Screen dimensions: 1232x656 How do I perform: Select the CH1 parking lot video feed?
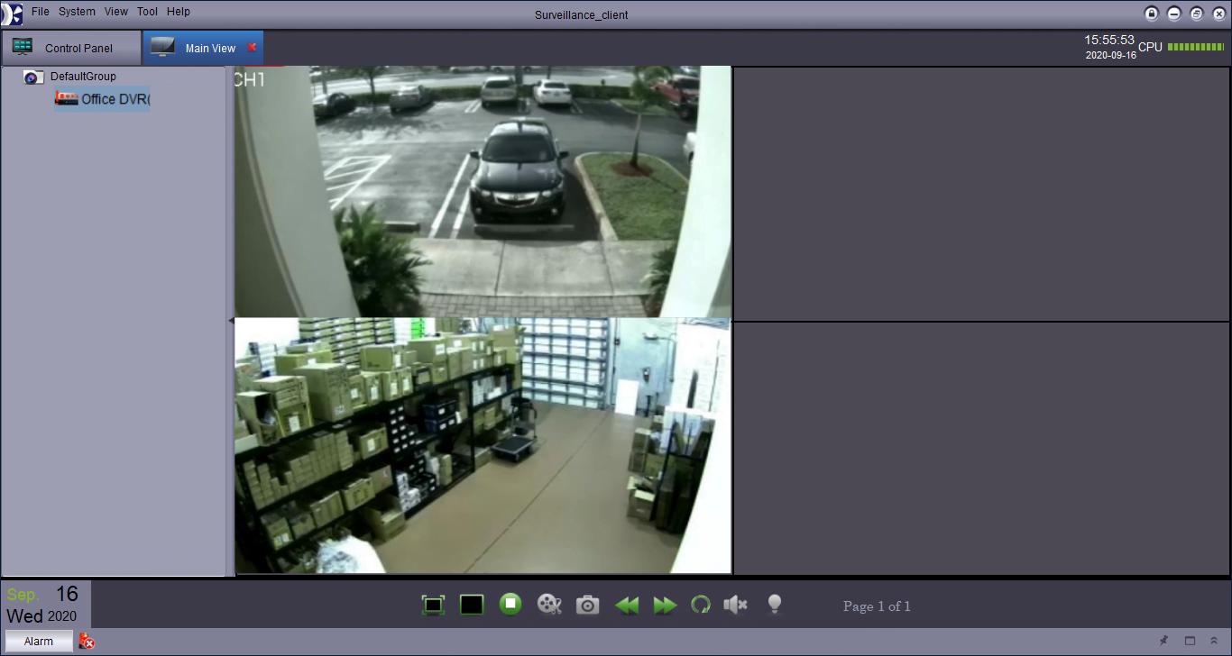[483, 191]
